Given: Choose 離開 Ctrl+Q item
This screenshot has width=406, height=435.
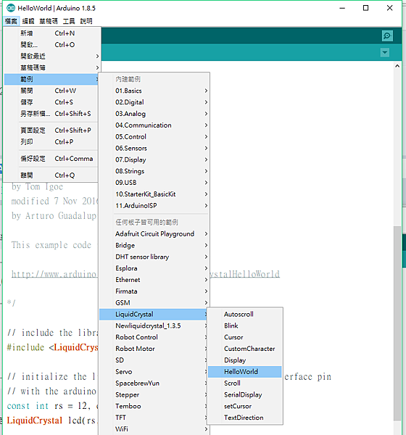Looking at the screenshot, I should click(51, 175).
